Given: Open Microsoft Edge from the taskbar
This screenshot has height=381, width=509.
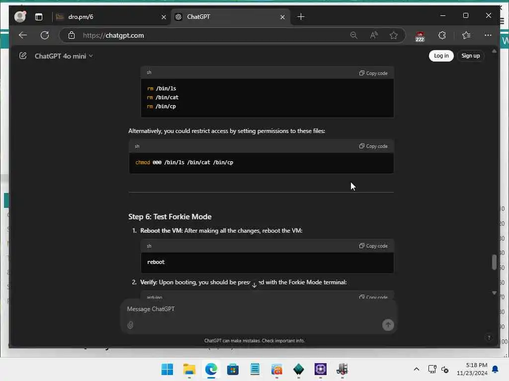Looking at the screenshot, I should [211, 369].
